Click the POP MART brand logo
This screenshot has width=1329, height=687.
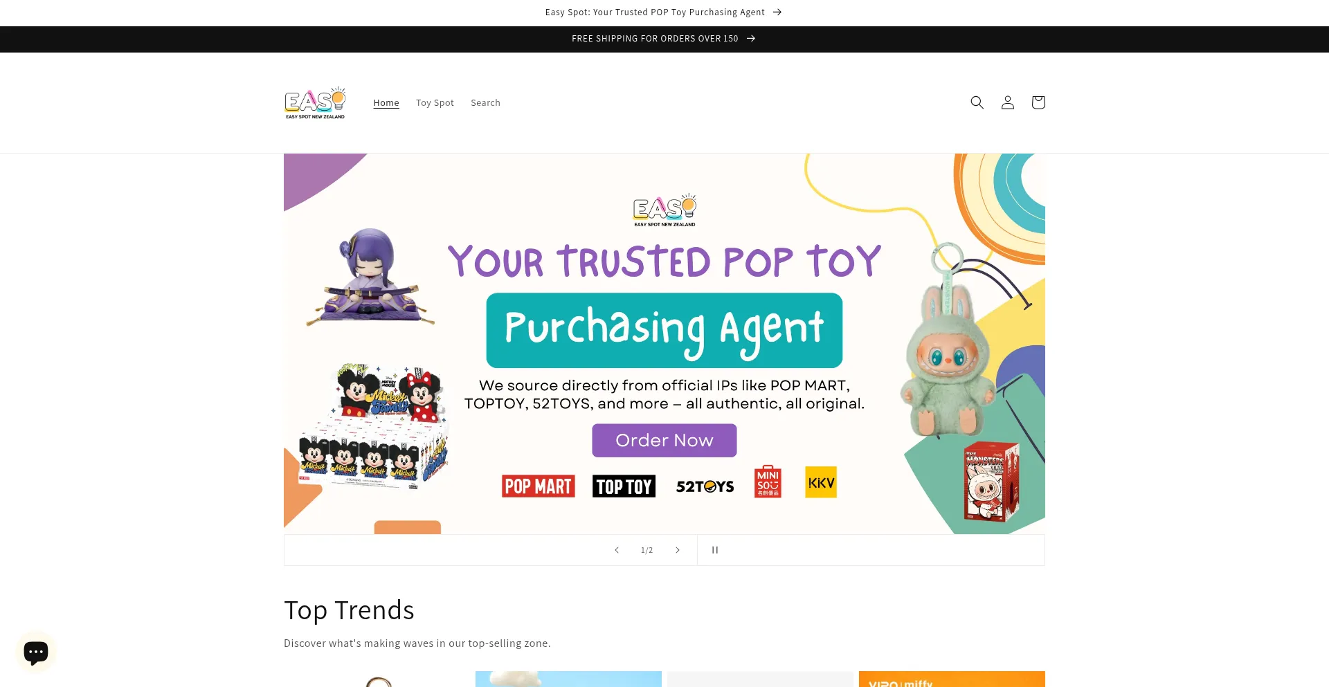[539, 486]
